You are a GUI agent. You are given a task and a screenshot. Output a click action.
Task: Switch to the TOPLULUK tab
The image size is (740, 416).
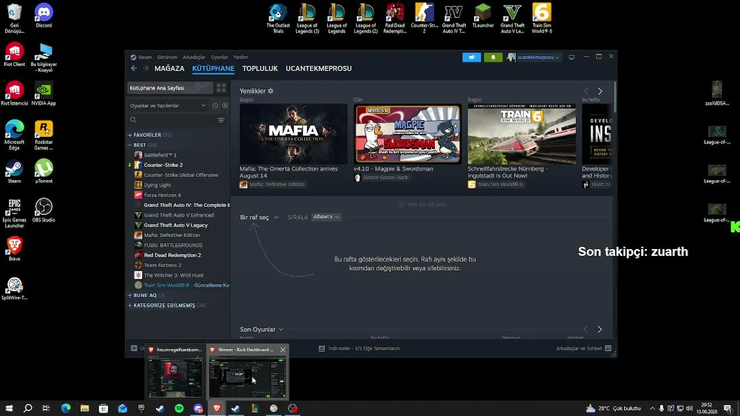tap(260, 68)
